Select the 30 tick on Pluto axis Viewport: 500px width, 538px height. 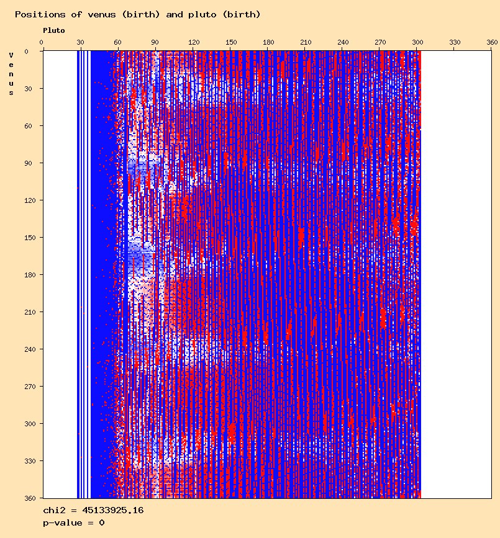point(80,42)
